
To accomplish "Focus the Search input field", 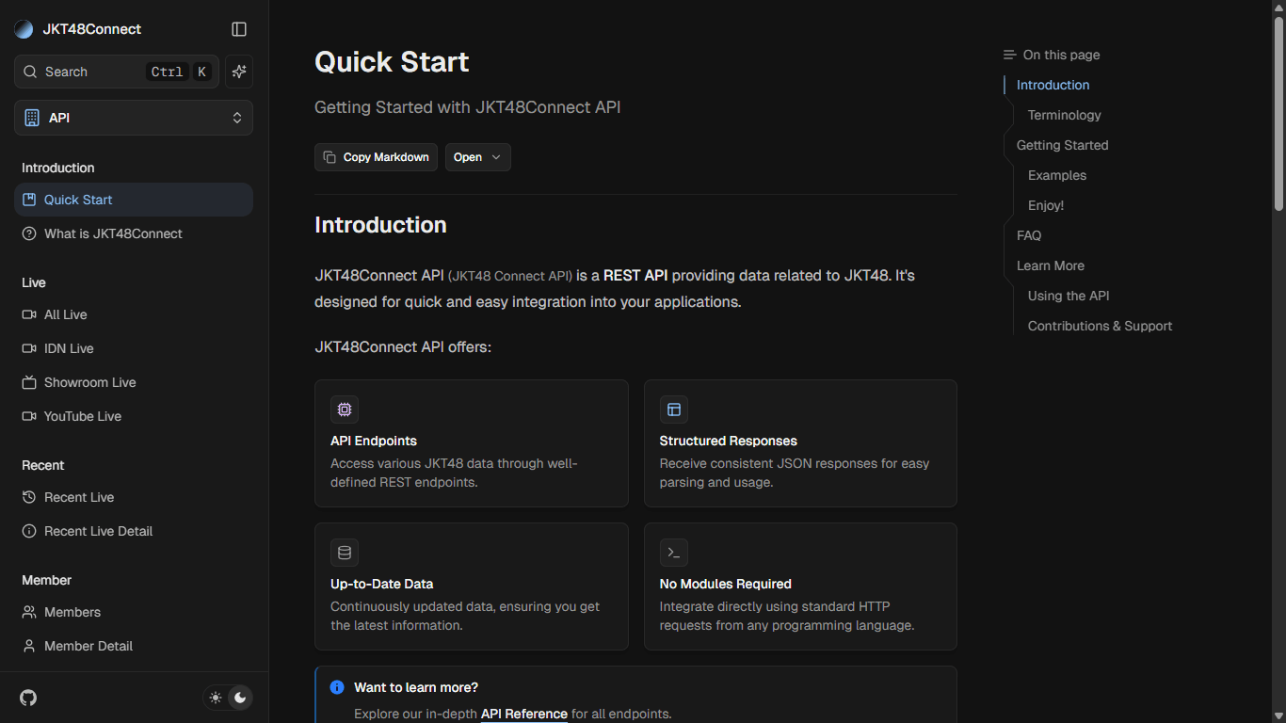I will tap(117, 72).
